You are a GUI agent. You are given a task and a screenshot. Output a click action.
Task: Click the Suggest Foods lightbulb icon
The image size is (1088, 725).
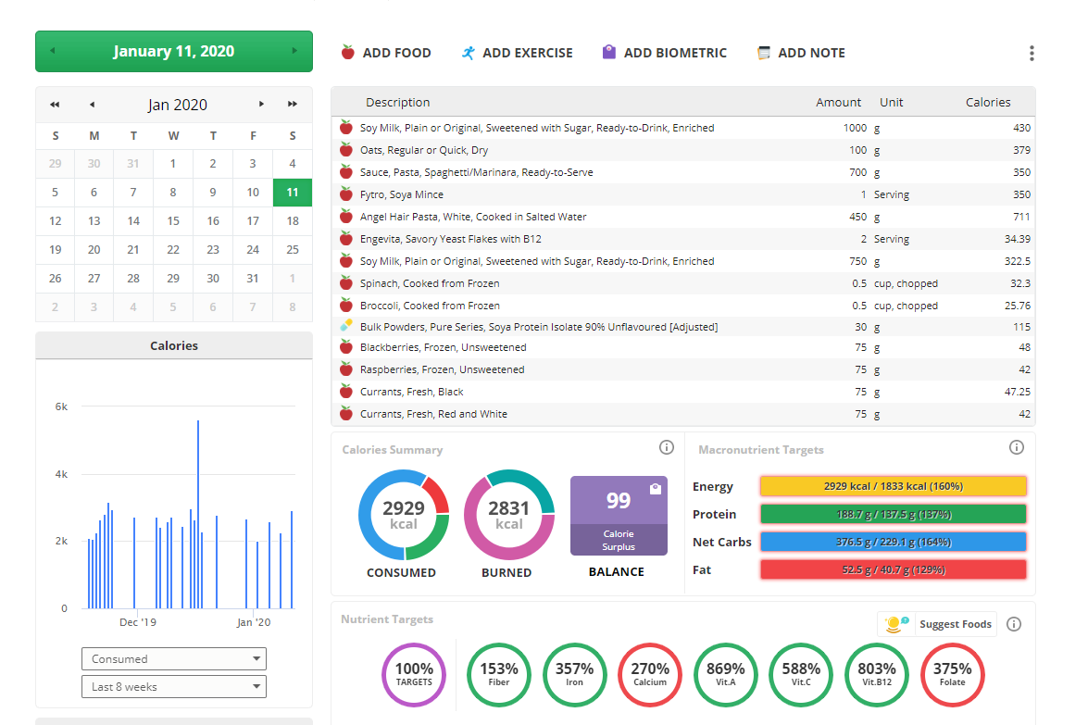tap(895, 624)
